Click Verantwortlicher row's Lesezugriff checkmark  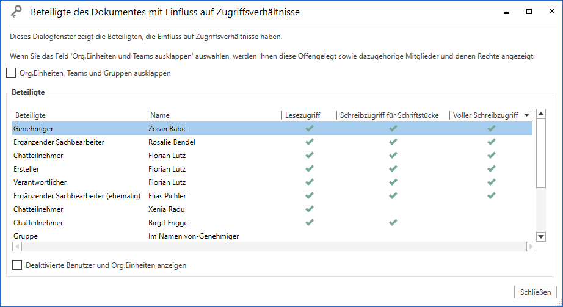310,182
